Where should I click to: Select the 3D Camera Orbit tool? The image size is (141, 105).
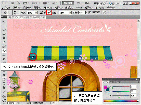click(x=4, y=100)
